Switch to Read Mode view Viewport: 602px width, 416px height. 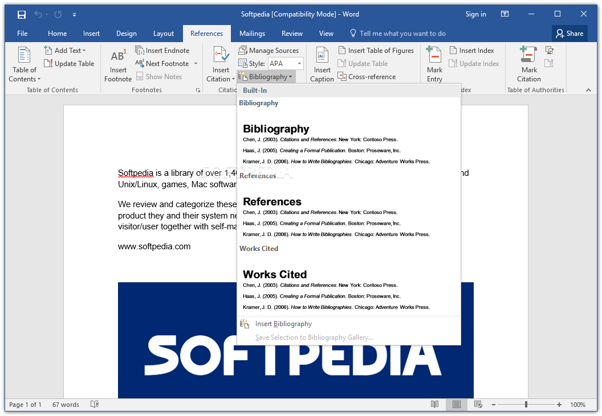[x=434, y=404]
